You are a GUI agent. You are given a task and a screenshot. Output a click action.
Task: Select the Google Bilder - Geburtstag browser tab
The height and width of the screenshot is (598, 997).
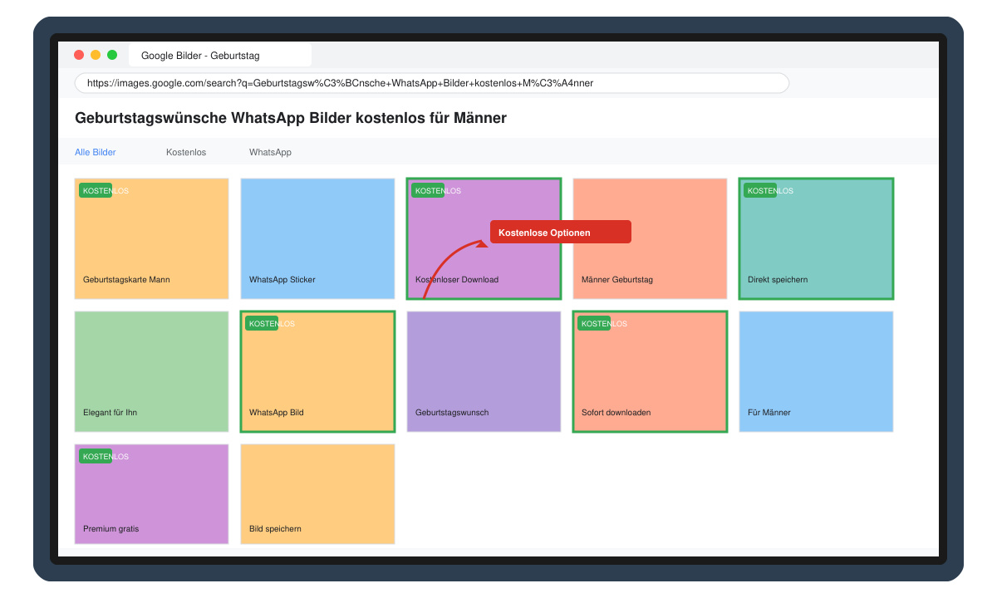pos(220,56)
